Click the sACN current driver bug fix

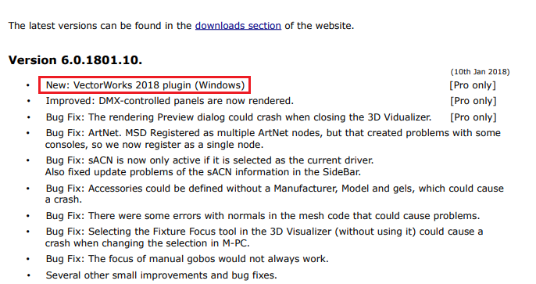click(209, 160)
